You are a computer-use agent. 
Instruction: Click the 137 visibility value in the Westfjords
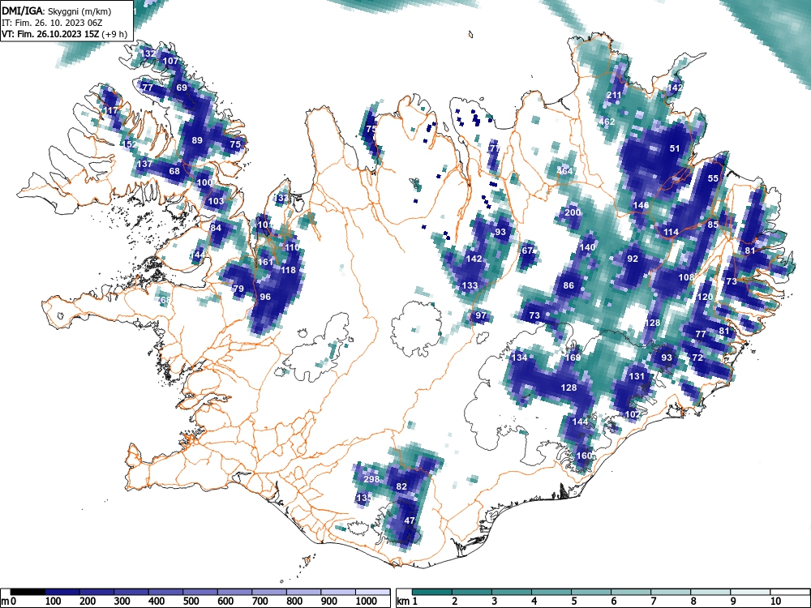(145, 164)
